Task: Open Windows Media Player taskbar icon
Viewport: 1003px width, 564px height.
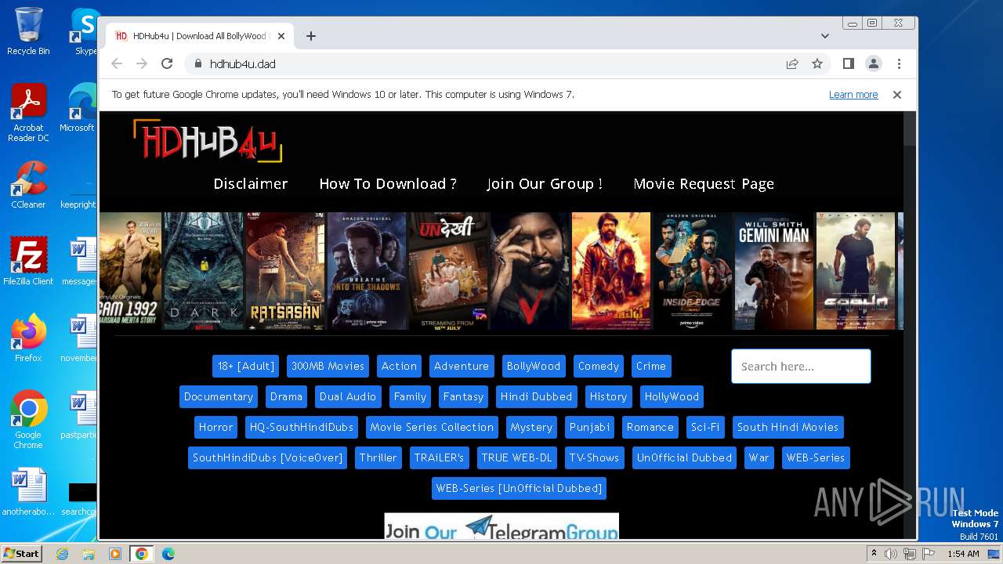Action: coord(114,554)
